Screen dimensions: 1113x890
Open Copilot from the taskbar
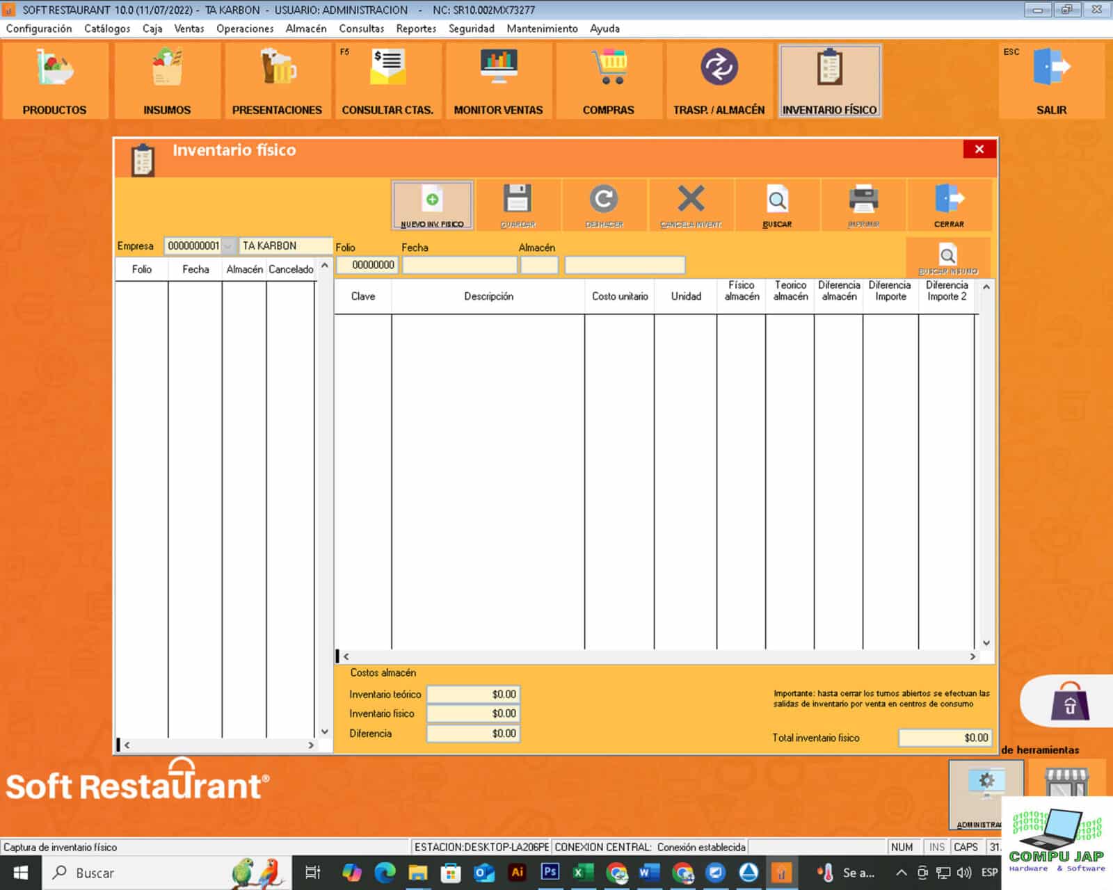[x=351, y=872]
